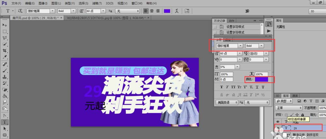Open Bold font style dropdown in options bar

[x=74, y=11]
